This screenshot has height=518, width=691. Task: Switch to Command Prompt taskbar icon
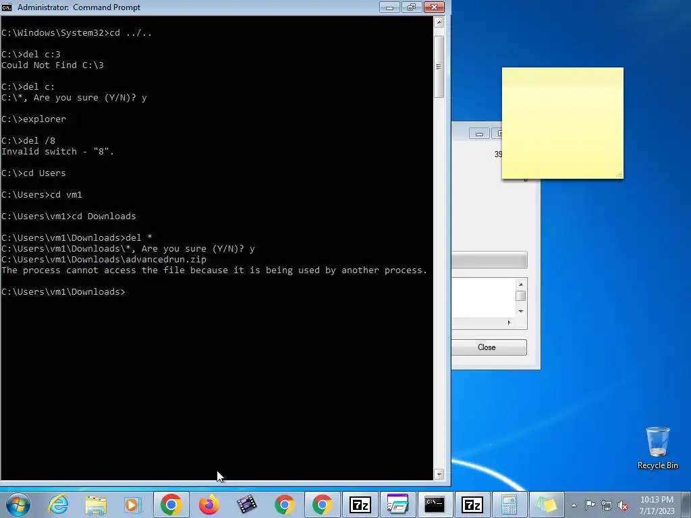click(435, 505)
